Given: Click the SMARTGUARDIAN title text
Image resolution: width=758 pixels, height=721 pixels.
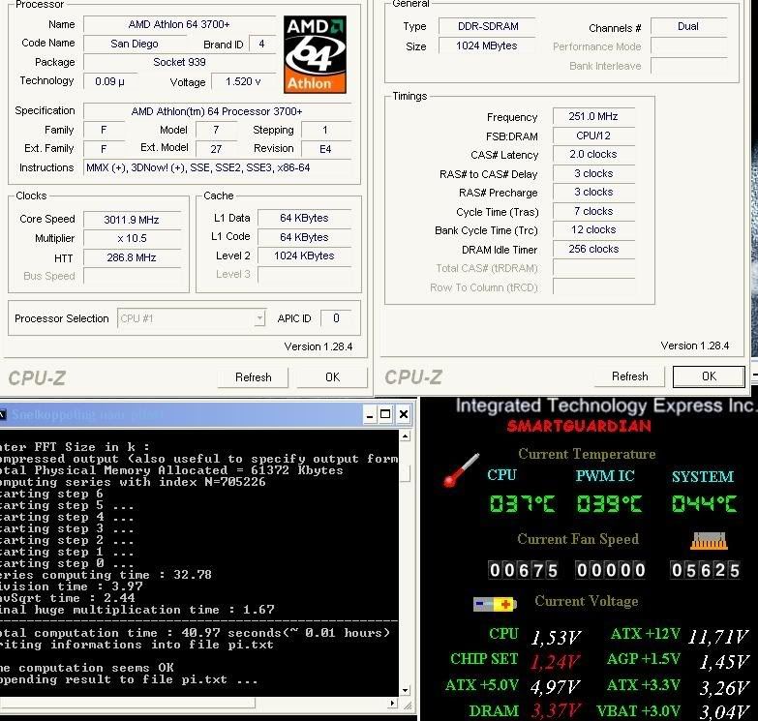Looking at the screenshot, I should click(x=579, y=426).
